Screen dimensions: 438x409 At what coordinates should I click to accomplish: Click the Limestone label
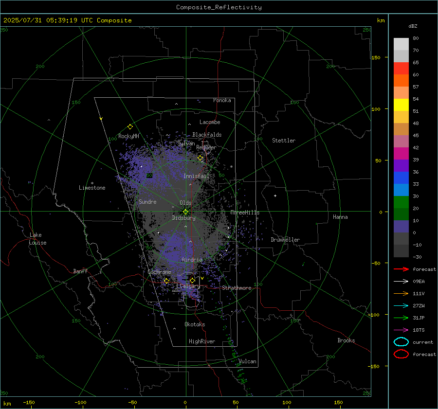(92, 188)
